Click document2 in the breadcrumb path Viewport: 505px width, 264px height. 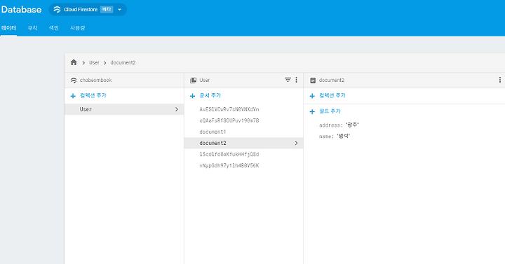coord(123,63)
